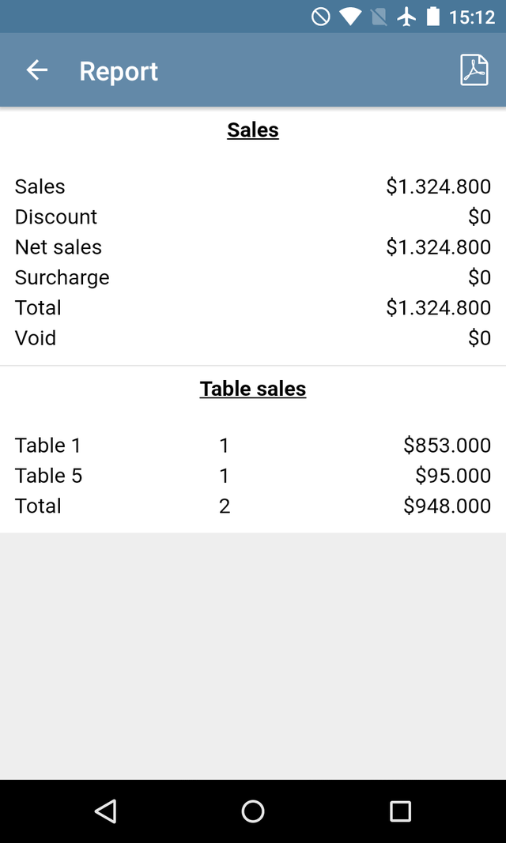Tap the airplane mode status icon
Viewport: 506px width, 843px height.
406,17
